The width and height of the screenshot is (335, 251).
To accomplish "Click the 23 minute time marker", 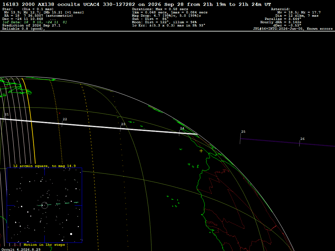I will (123, 124).
